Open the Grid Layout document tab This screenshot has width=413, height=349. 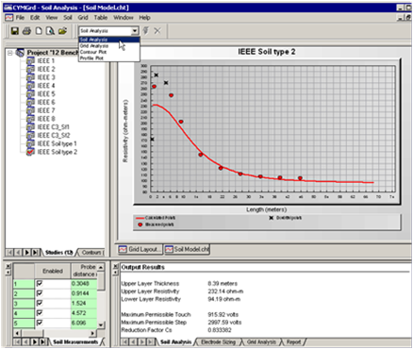pos(139,249)
